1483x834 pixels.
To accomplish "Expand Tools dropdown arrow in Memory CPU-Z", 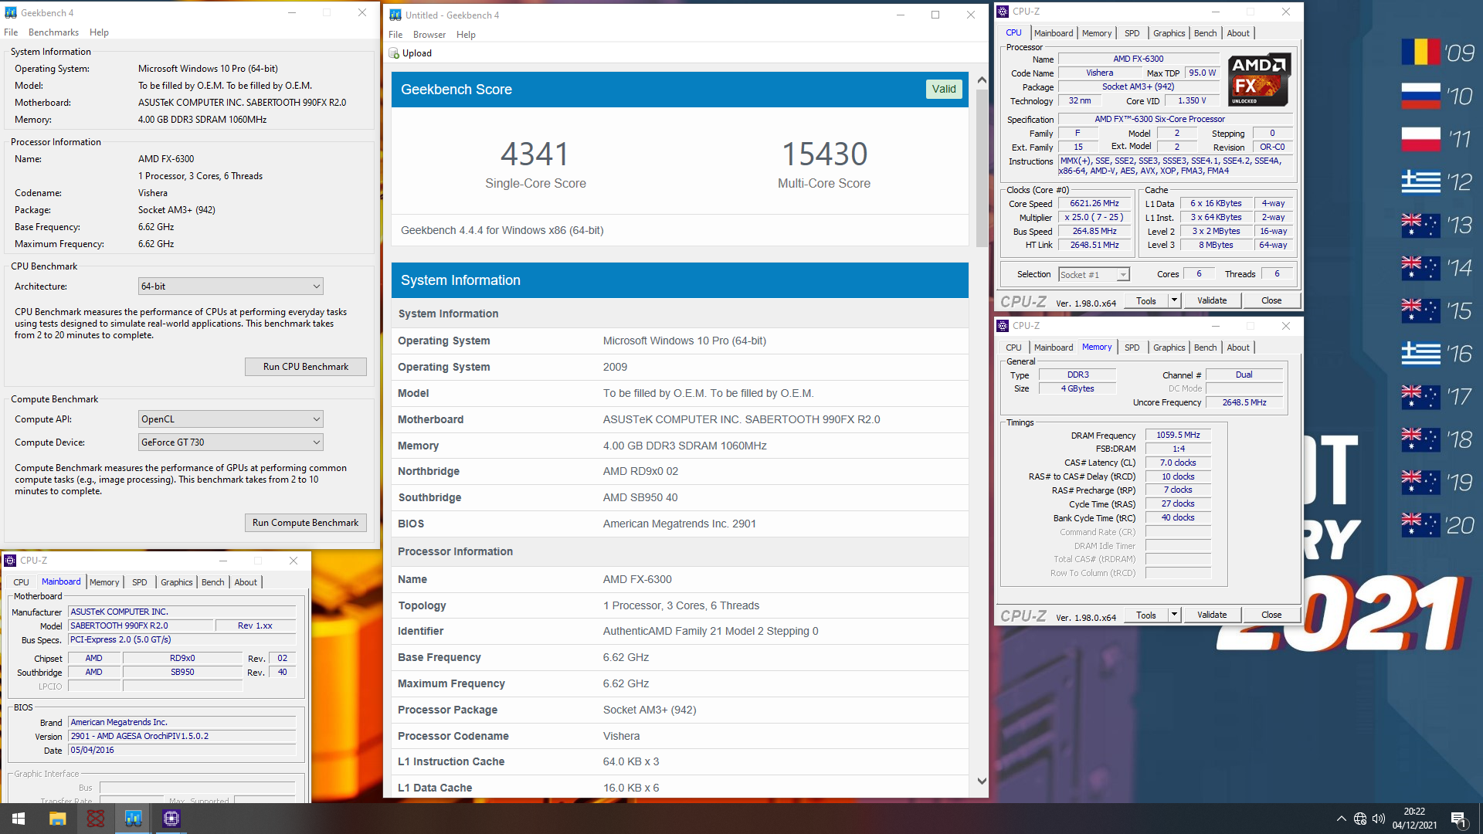I will pos(1174,615).
